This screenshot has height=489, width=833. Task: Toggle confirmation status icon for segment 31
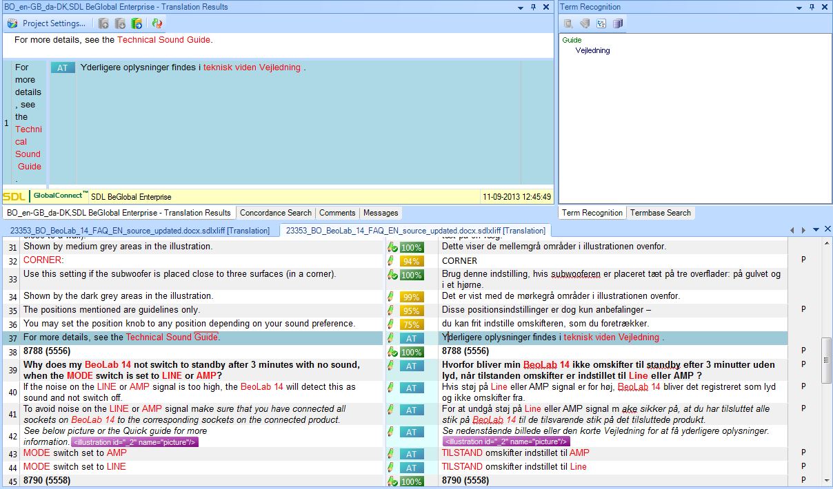[392, 247]
